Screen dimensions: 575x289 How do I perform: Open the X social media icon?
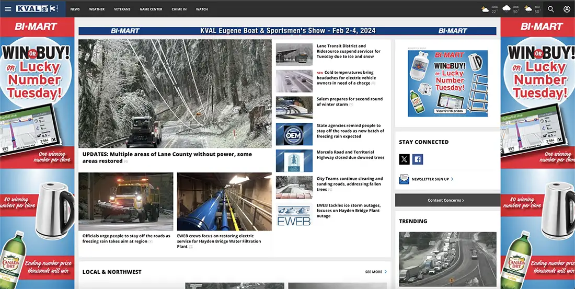point(404,159)
